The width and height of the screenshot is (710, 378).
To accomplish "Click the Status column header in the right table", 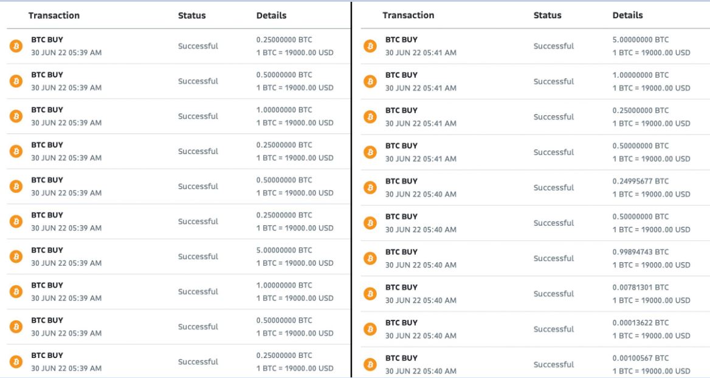I will (x=547, y=15).
